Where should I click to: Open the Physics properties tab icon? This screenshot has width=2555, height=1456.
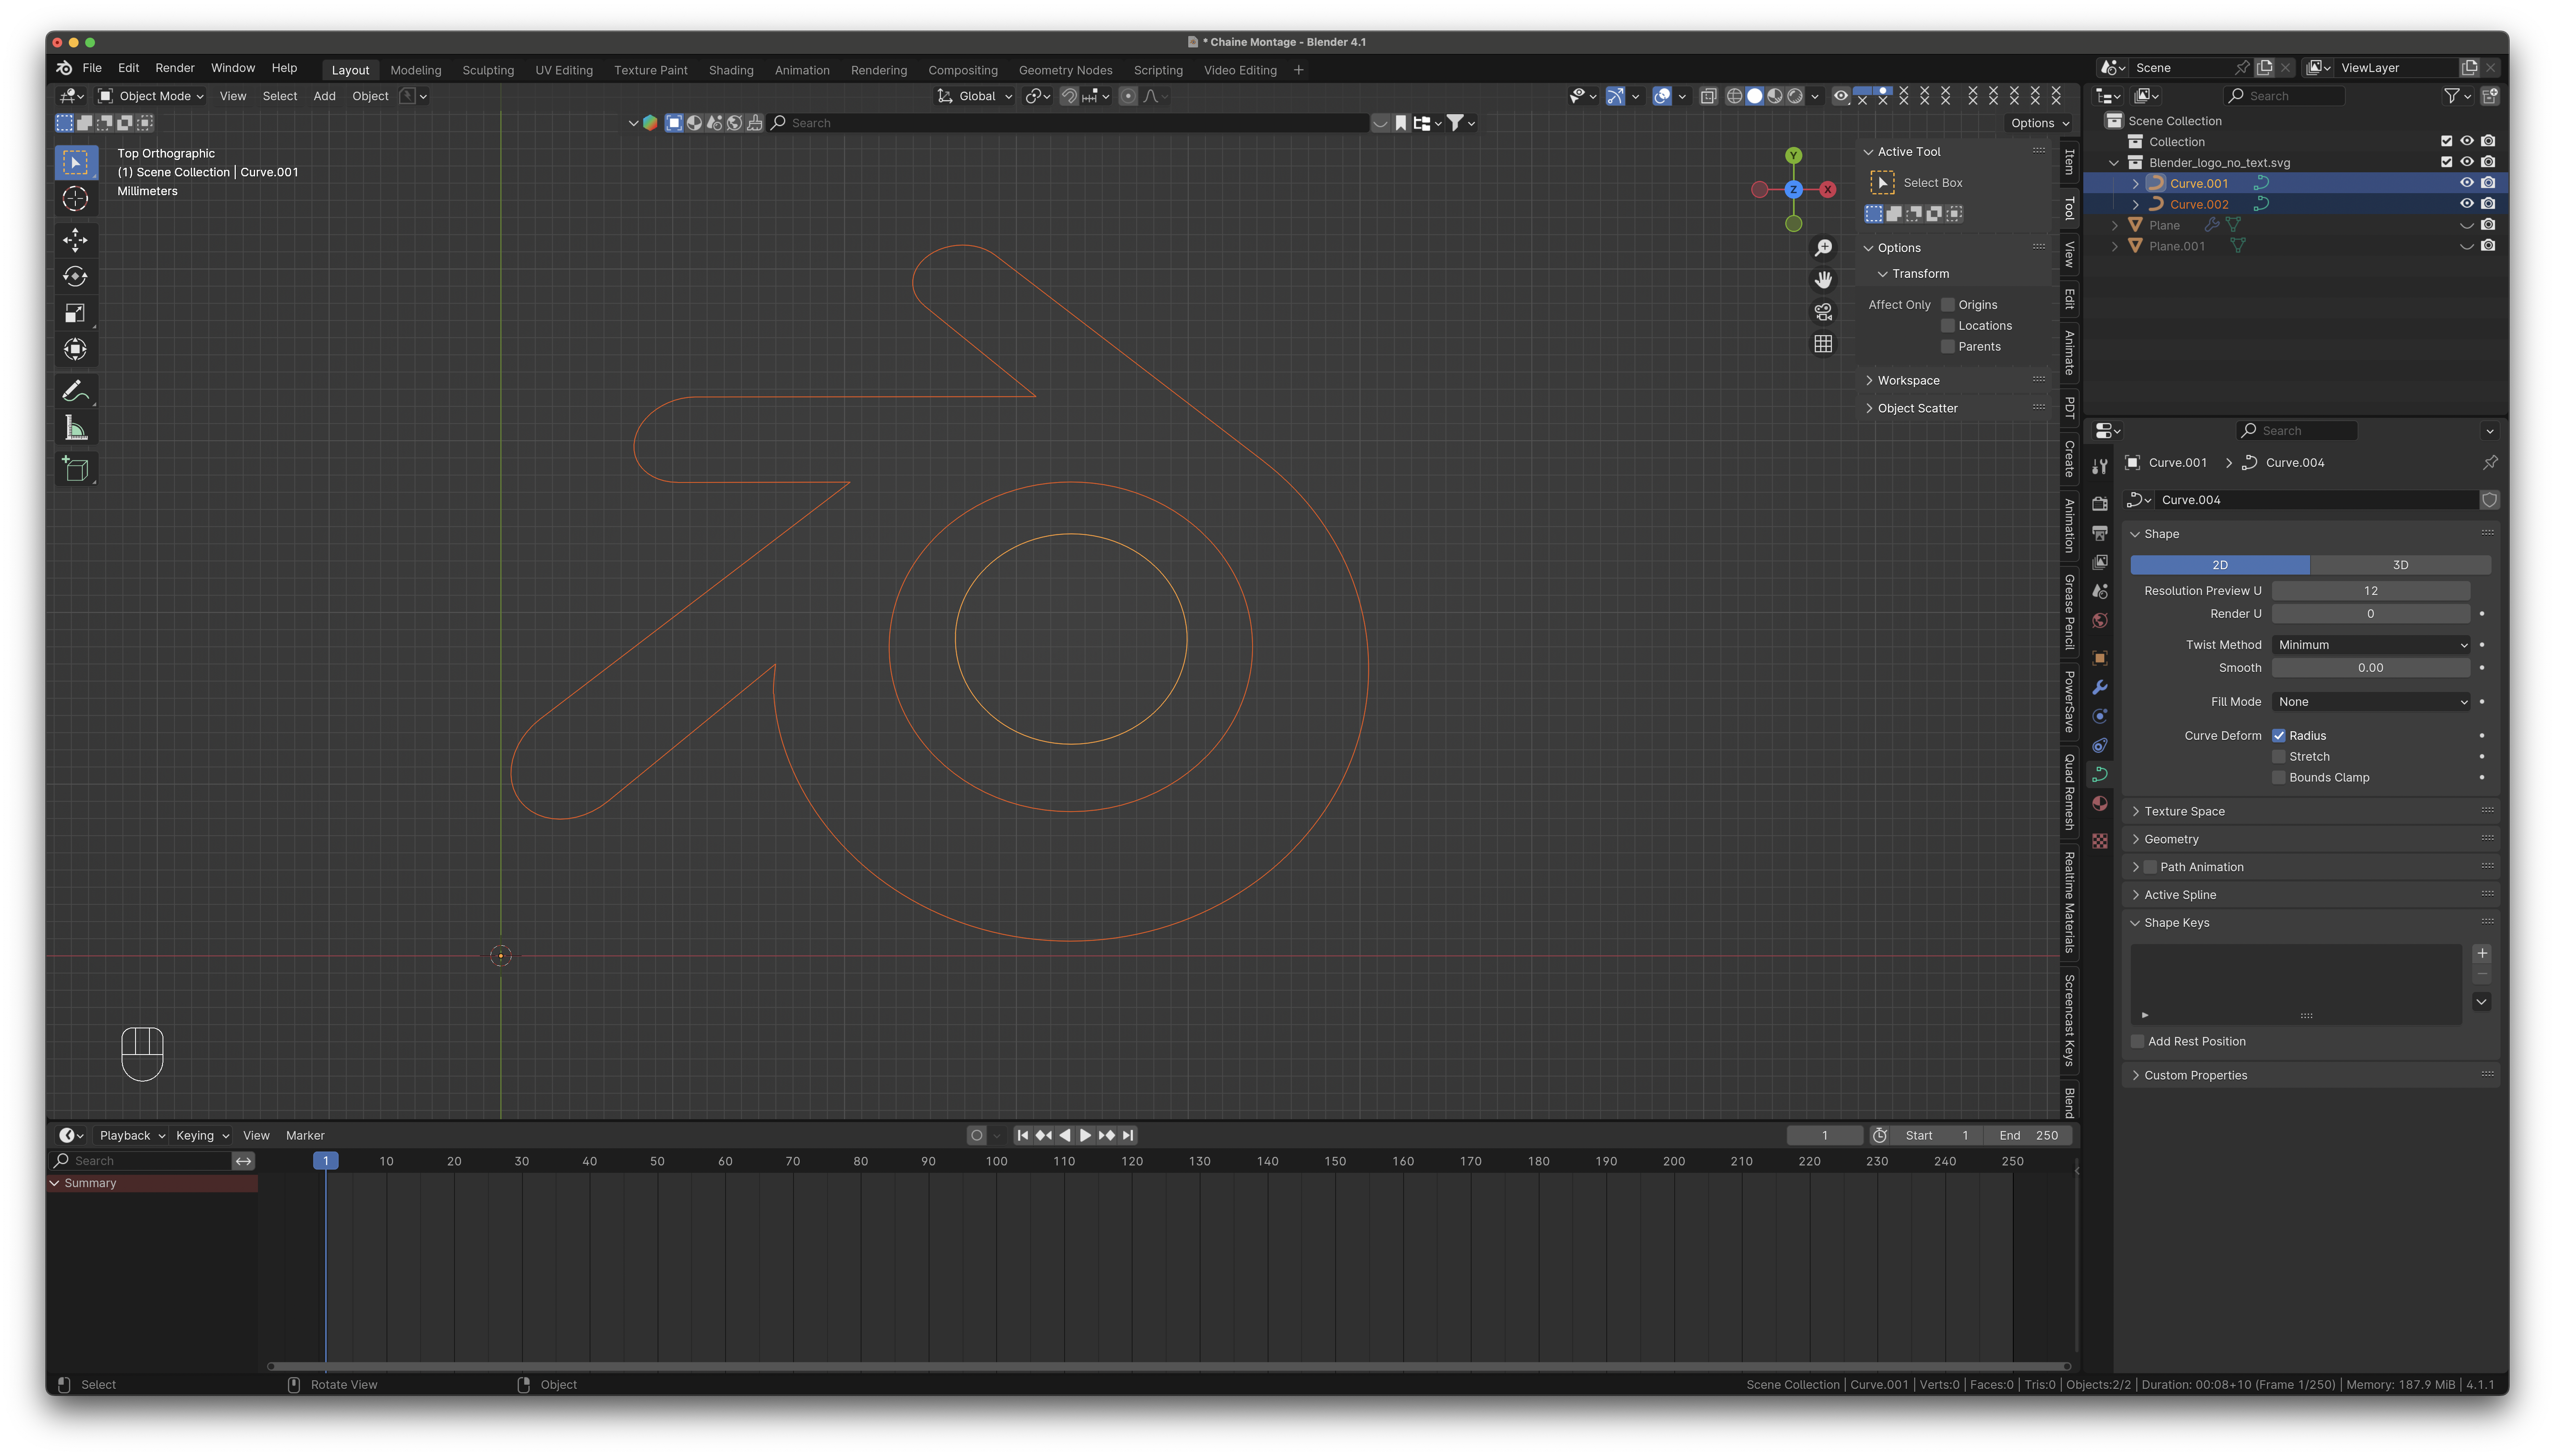2100,716
